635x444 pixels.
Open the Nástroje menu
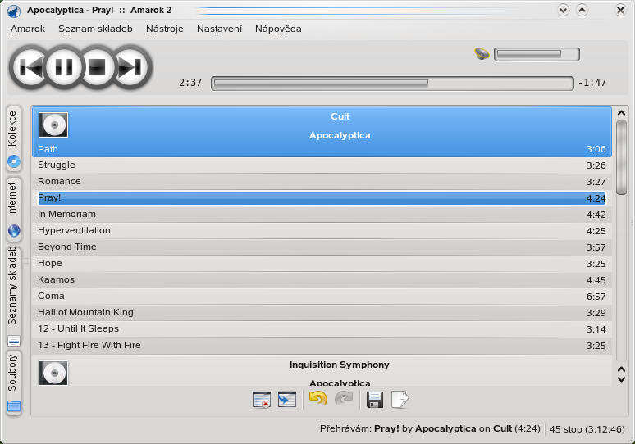pos(164,29)
